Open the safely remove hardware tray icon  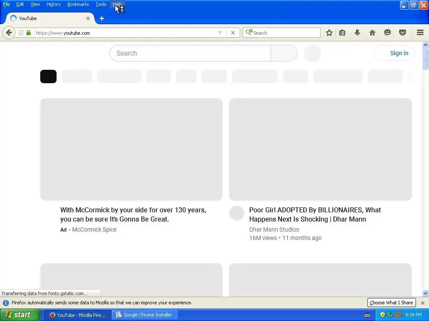point(390,315)
